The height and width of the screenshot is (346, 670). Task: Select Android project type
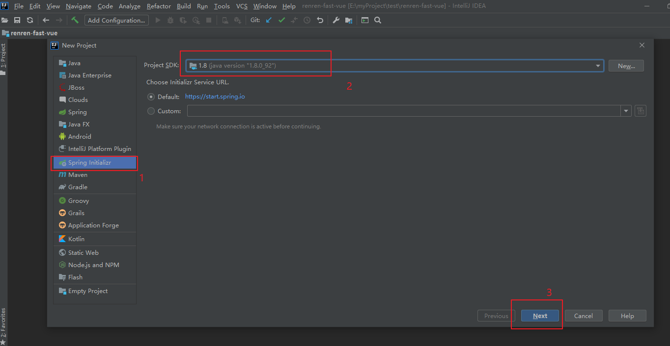95,137
